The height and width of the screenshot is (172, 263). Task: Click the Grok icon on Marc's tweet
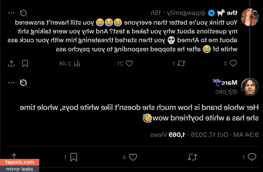pyautogui.click(x=23, y=82)
